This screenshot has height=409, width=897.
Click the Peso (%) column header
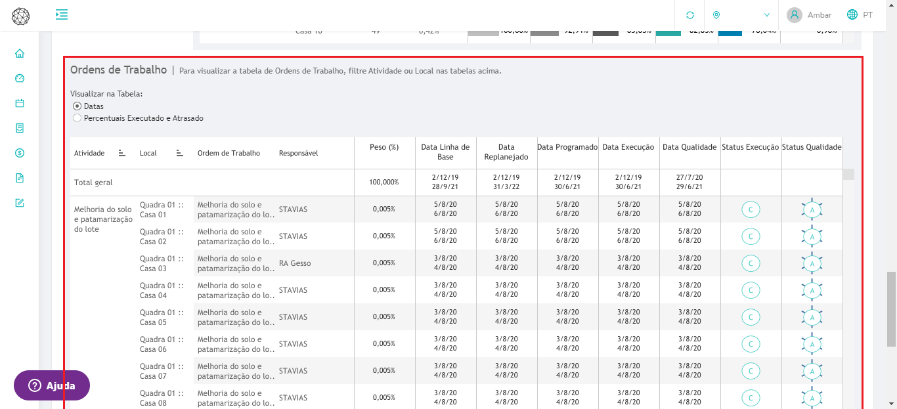(384, 147)
